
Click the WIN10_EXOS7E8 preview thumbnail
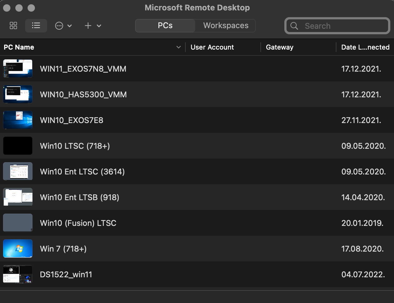[17, 120]
